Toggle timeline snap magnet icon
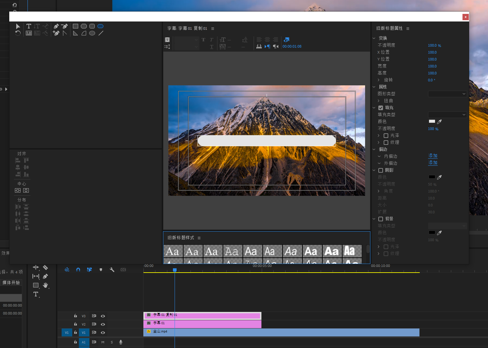Screen dimensions: 488x348 78,270
